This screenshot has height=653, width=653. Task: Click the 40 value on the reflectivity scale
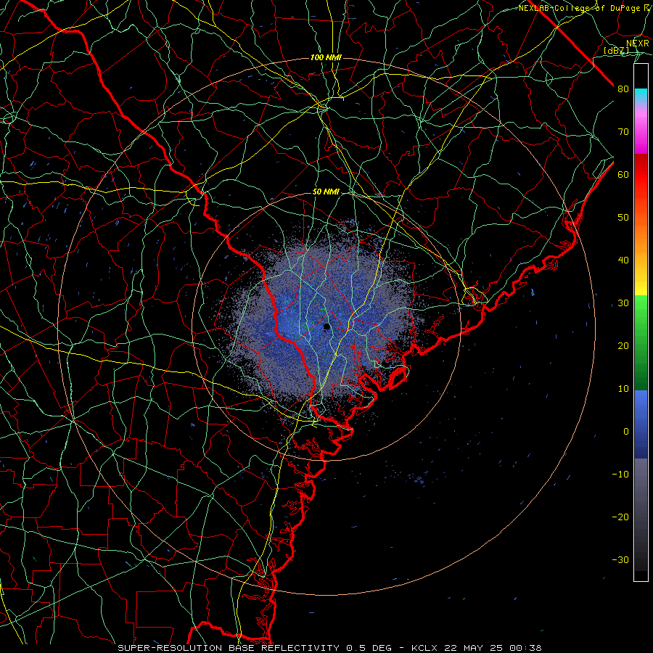(x=623, y=260)
